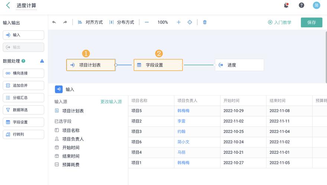Click the 结束时间 column header

(289, 101)
